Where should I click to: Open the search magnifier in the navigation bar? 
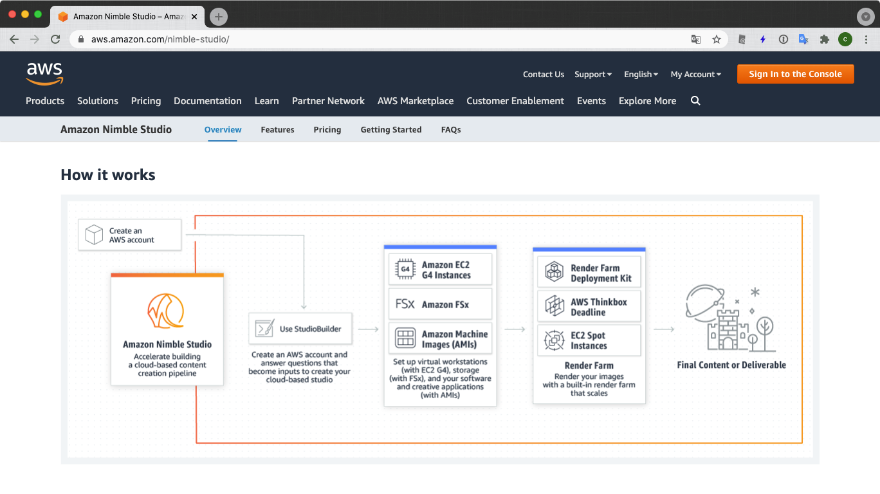(x=695, y=101)
